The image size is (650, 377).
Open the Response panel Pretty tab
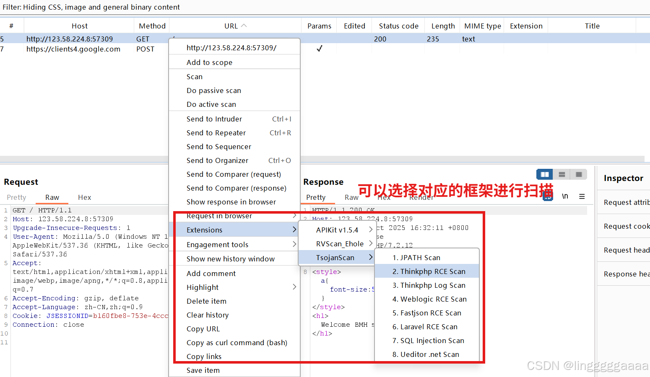coord(316,197)
